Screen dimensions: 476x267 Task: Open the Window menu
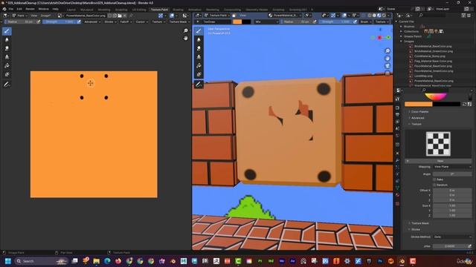[43, 9]
